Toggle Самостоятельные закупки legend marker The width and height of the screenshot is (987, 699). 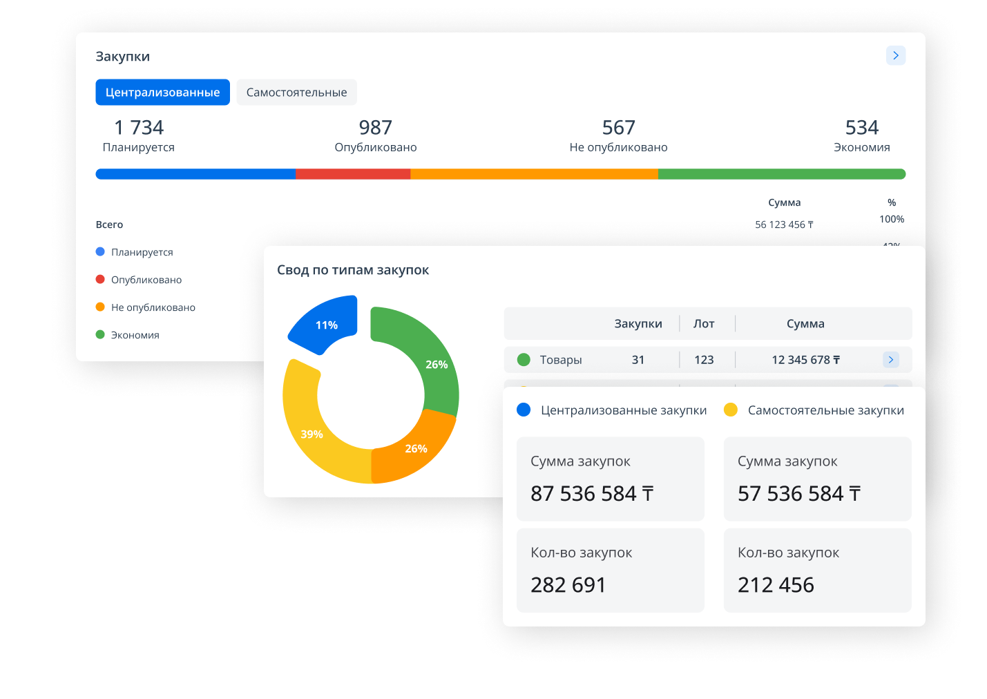[730, 410]
